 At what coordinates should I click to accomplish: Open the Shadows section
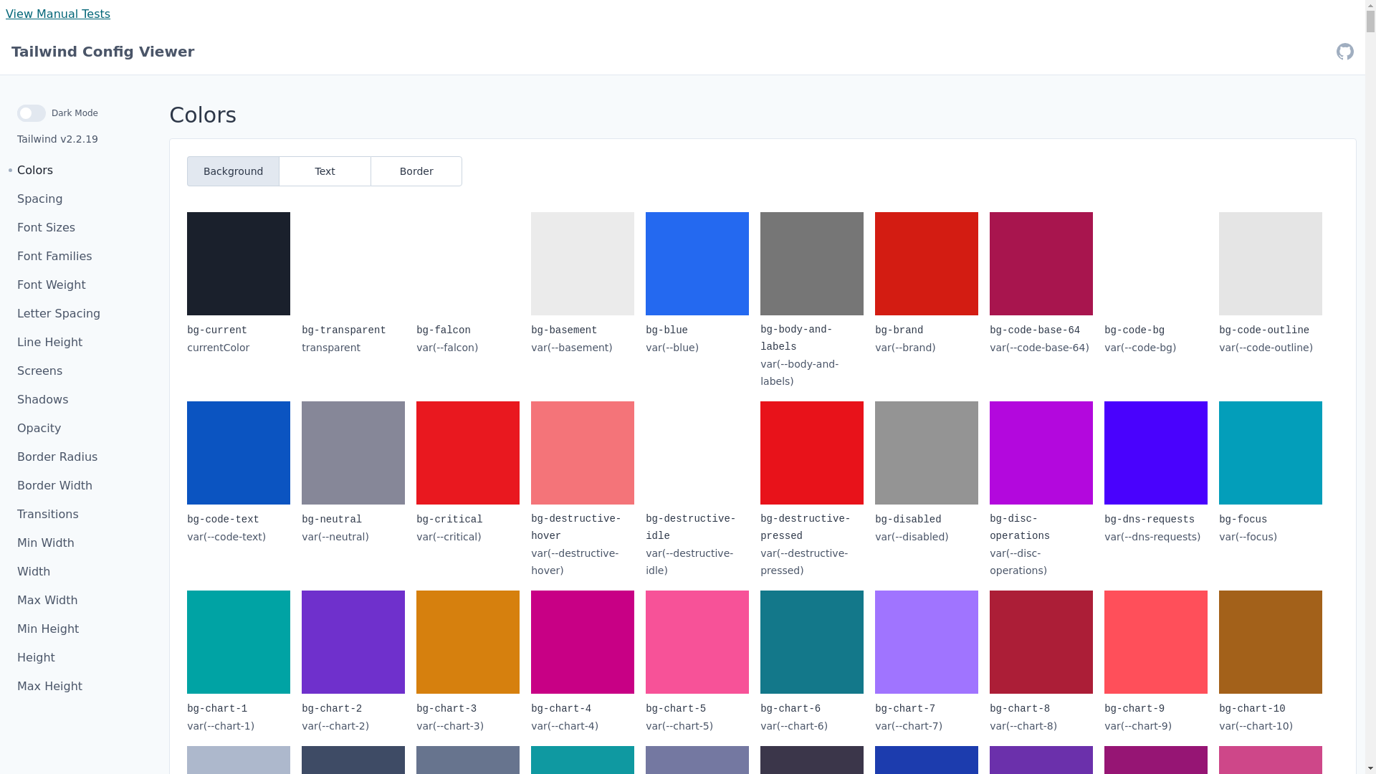43,400
